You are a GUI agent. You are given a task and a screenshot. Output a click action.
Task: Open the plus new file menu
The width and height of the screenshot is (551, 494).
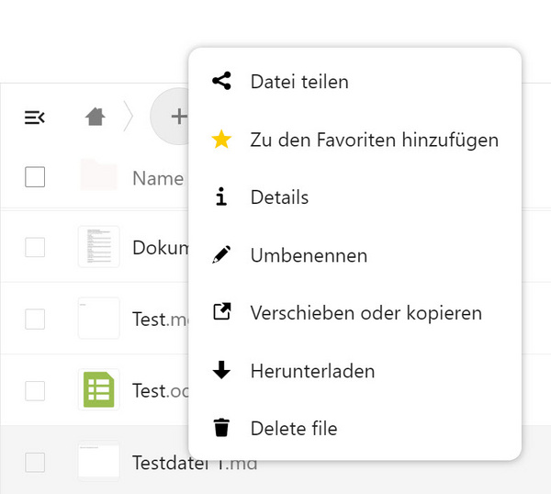click(x=176, y=117)
